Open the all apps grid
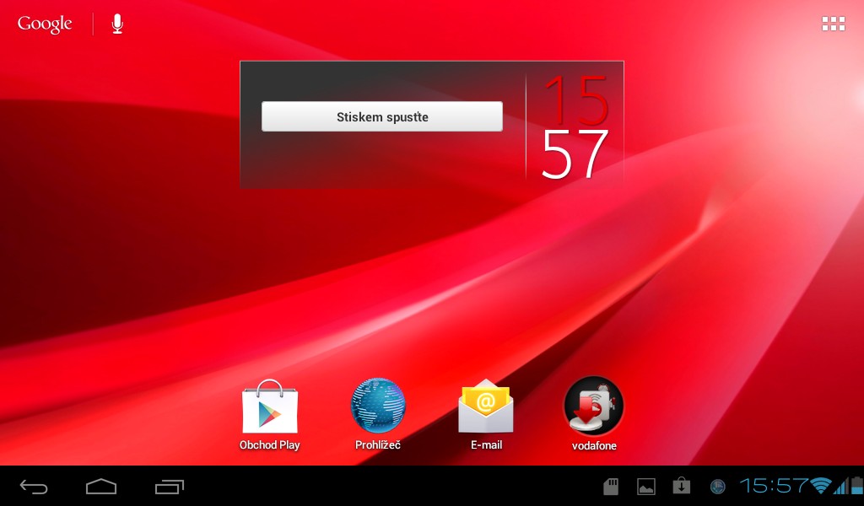 (833, 23)
